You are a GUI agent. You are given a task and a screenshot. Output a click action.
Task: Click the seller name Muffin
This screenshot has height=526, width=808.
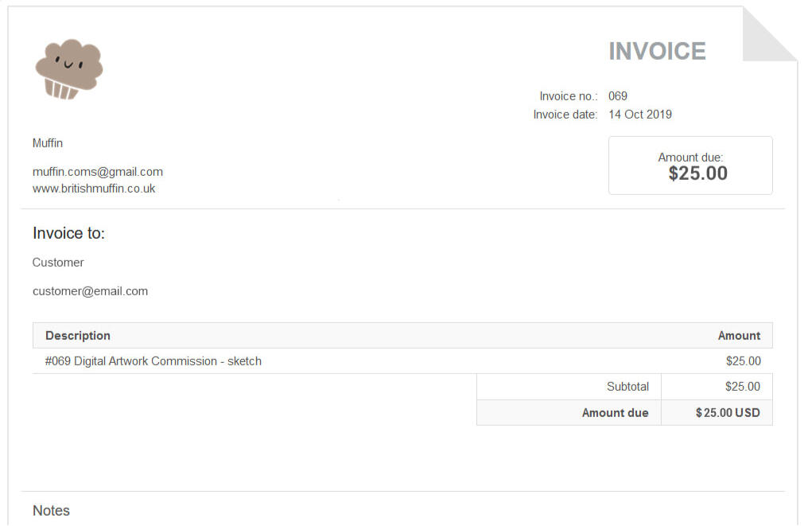[48, 143]
